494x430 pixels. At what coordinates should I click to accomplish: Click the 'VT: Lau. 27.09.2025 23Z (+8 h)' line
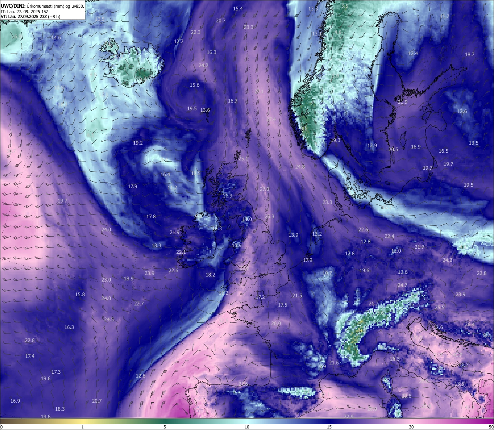tap(30, 17)
